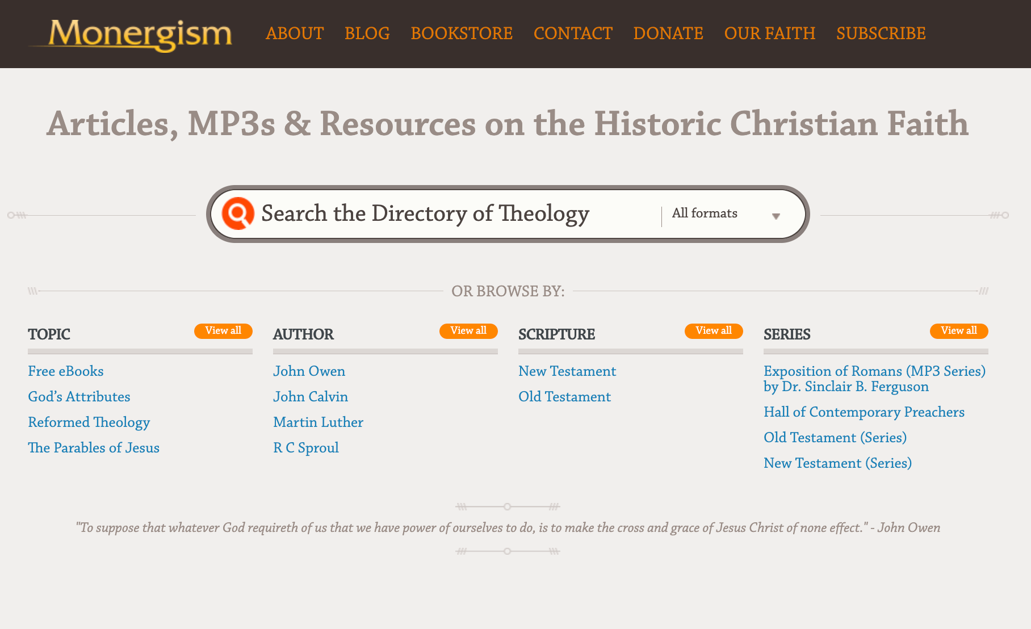The height and width of the screenshot is (629, 1031).
Task: View all topics
Action: click(x=223, y=331)
